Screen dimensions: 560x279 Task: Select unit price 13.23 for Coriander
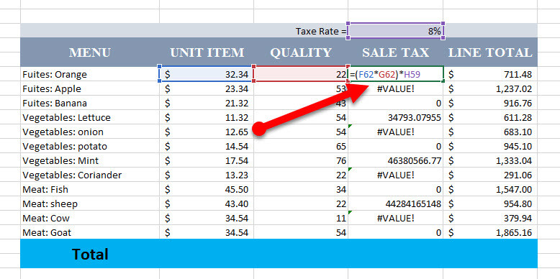tap(207, 175)
